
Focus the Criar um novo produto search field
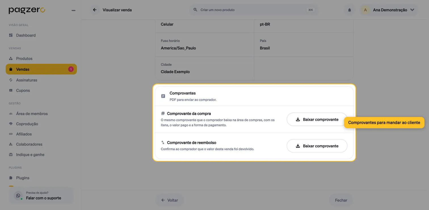pos(254,10)
